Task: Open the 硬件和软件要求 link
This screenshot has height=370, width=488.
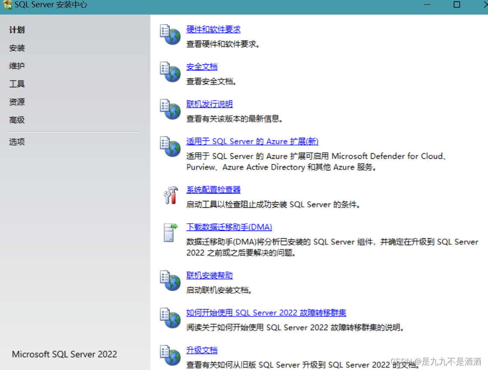Action: coord(213,29)
